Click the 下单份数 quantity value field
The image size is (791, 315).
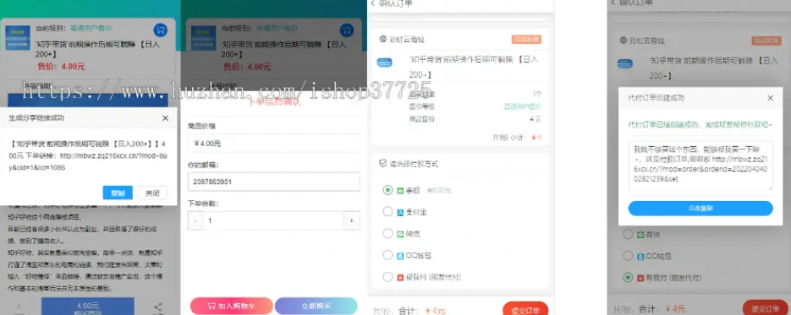273,220
